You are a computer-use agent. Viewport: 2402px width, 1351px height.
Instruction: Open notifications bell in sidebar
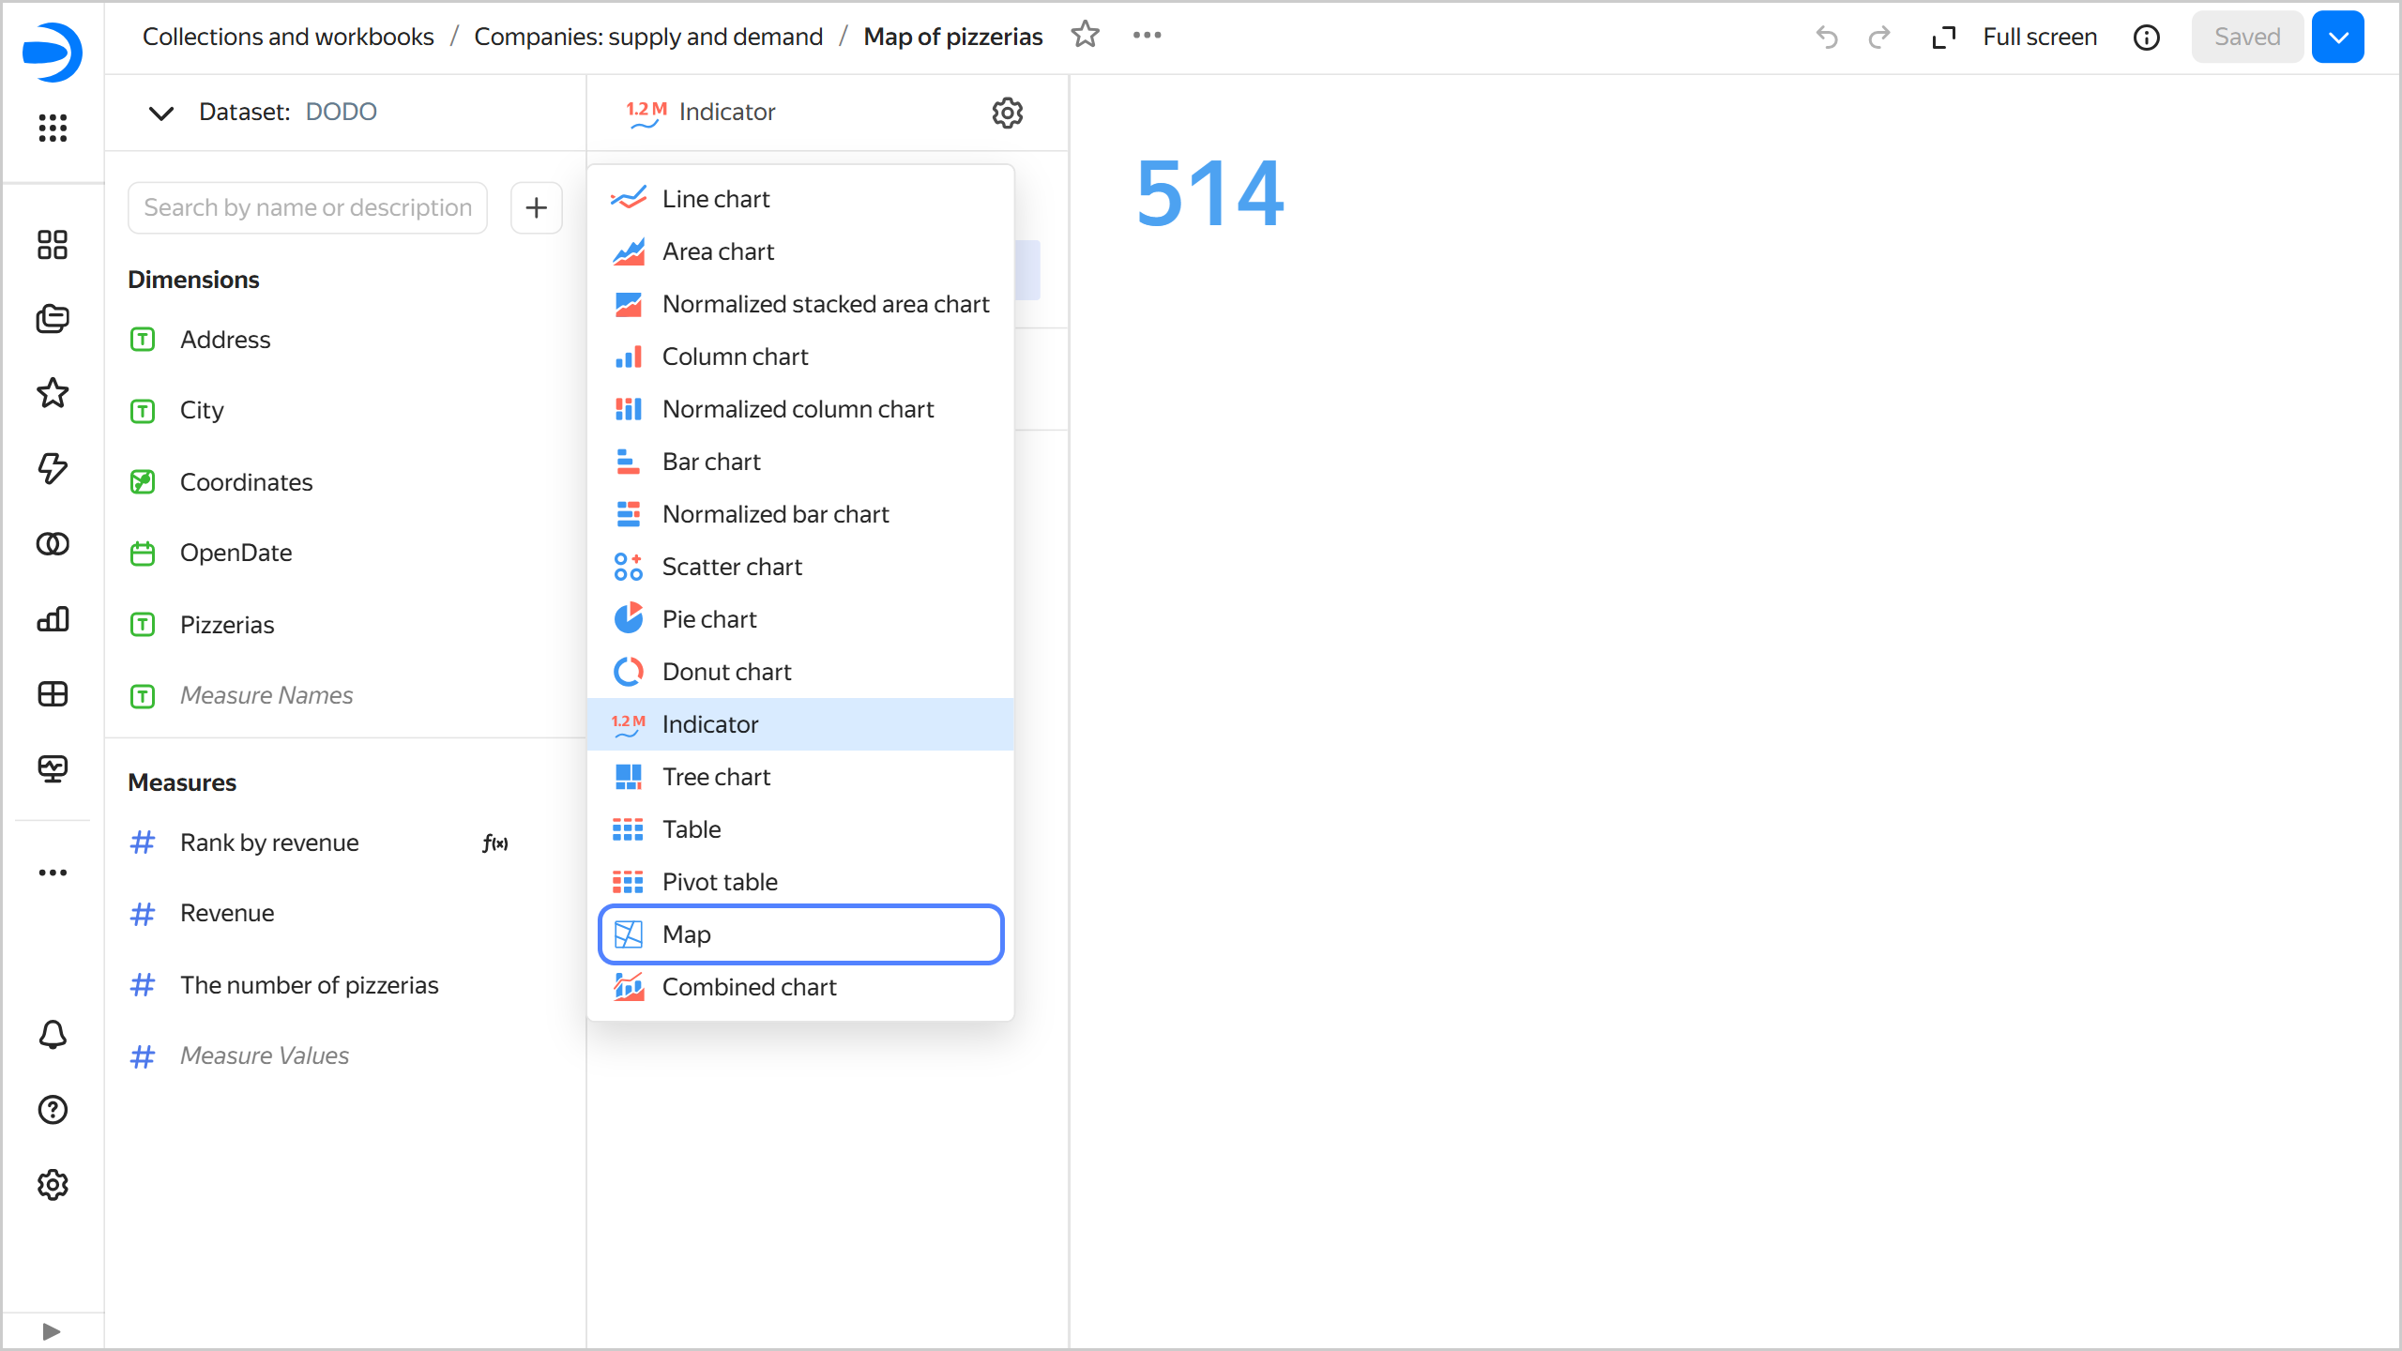(x=53, y=1035)
